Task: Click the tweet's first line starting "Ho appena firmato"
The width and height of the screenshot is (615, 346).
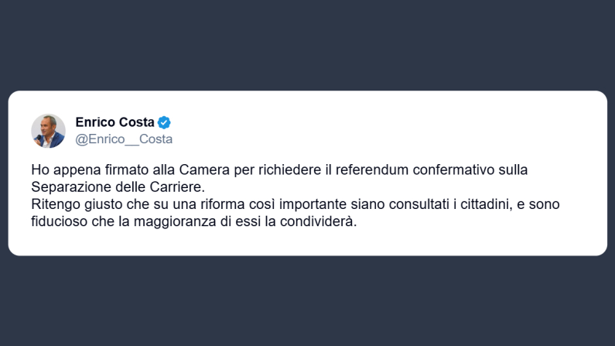Action: (278, 170)
